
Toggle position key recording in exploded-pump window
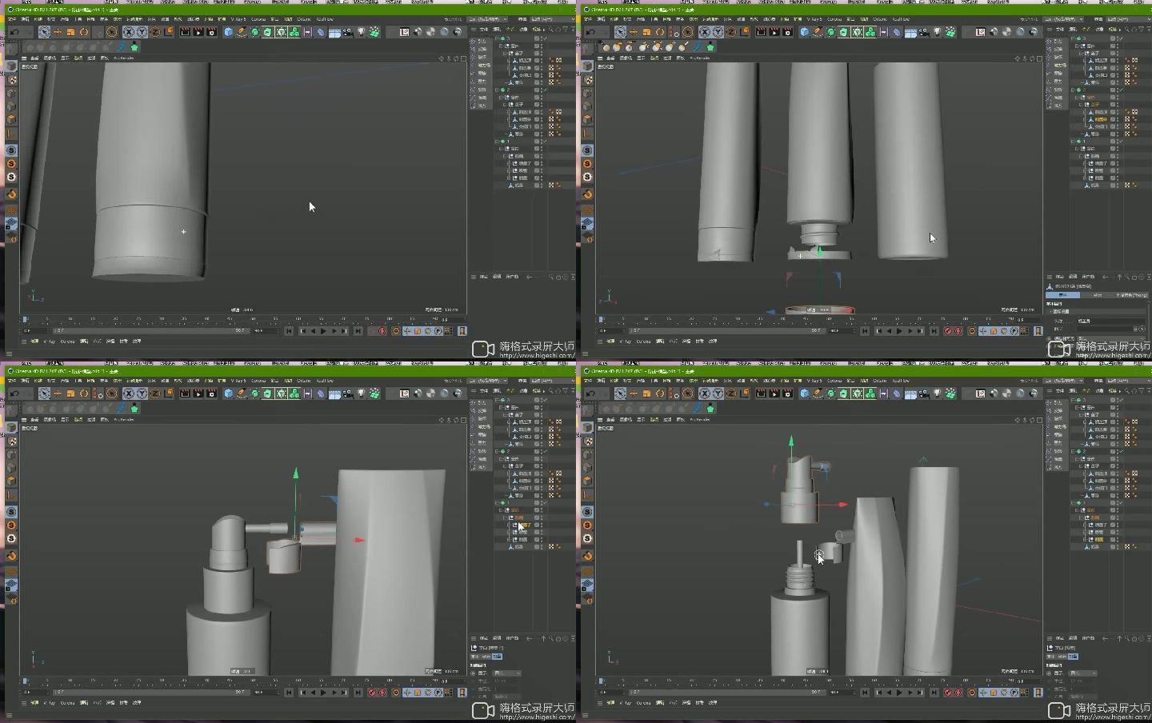(x=983, y=693)
